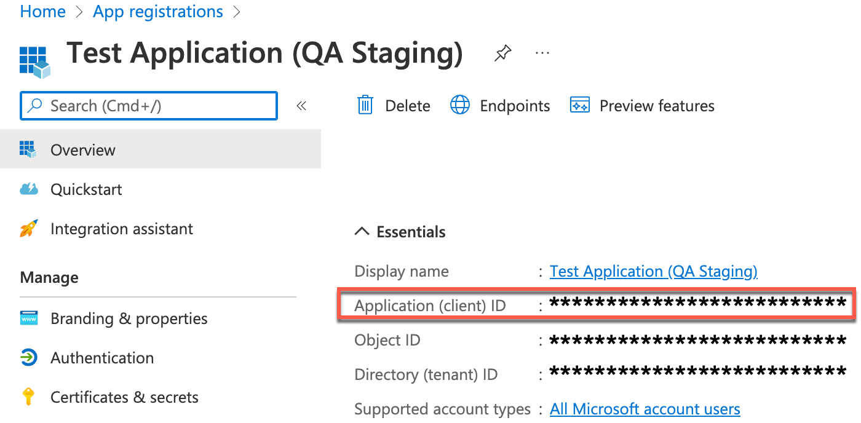Click the masked Directory (tenant) ID value

pos(698,371)
